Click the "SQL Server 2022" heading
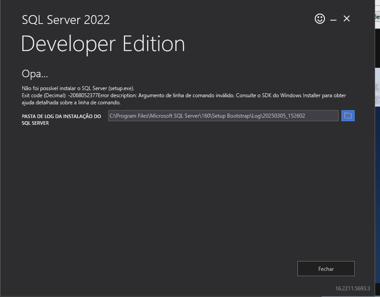This screenshot has width=380, height=297. tap(66, 20)
